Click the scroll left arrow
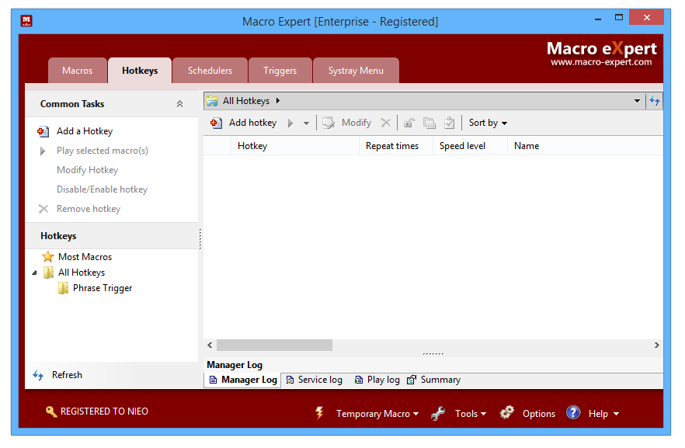Viewport: 685px width, 448px height. tap(210, 346)
